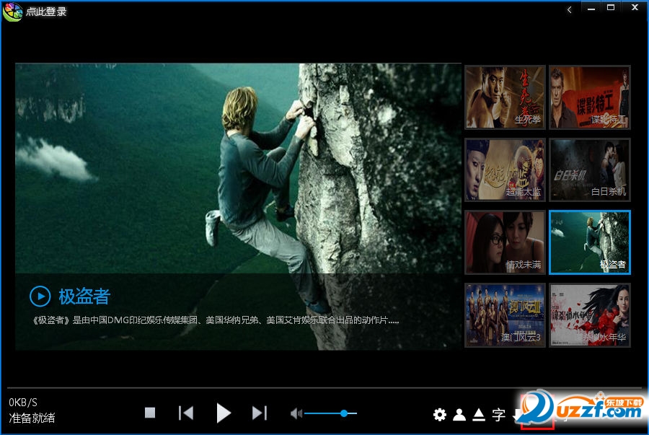Viewport: 649px width, 435px height.
Task: Select the 生死拳 movie thumbnail
Action: (x=505, y=97)
